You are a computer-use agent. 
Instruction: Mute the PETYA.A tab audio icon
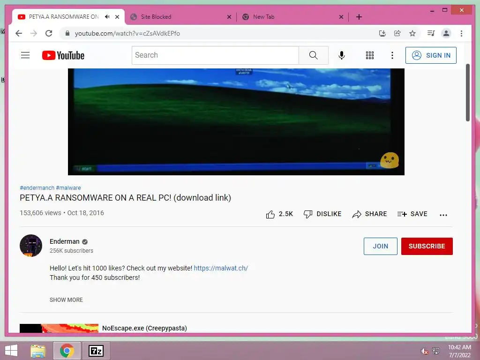pyautogui.click(x=107, y=17)
